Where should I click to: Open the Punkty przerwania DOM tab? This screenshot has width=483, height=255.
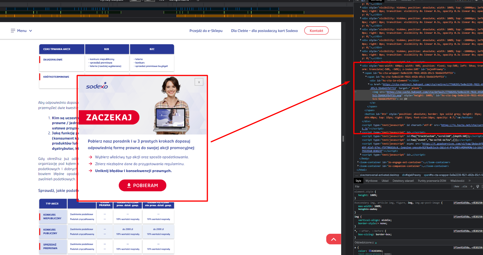pos(432,181)
